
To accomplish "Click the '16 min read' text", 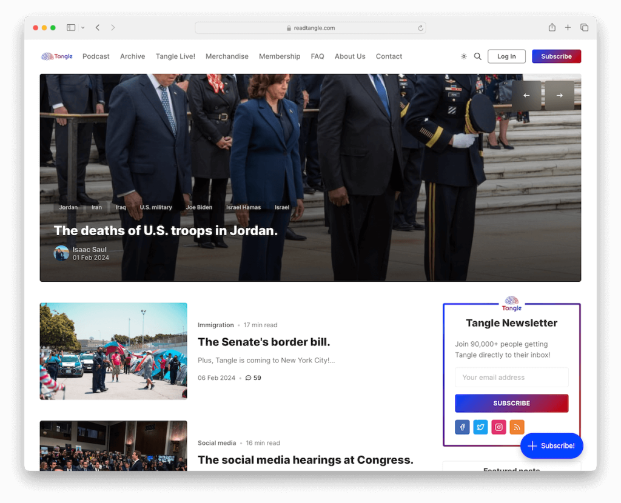I will click(263, 443).
